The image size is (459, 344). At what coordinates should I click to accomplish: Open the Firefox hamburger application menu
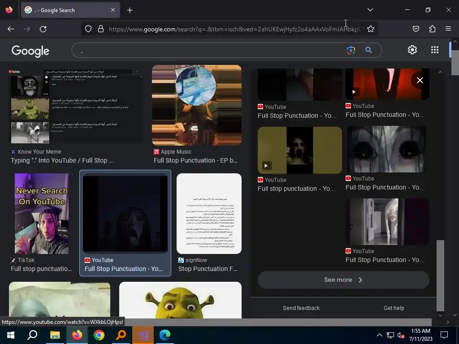coord(448,29)
